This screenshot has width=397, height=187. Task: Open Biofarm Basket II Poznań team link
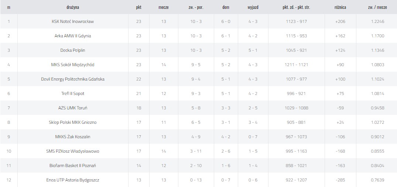73,166
